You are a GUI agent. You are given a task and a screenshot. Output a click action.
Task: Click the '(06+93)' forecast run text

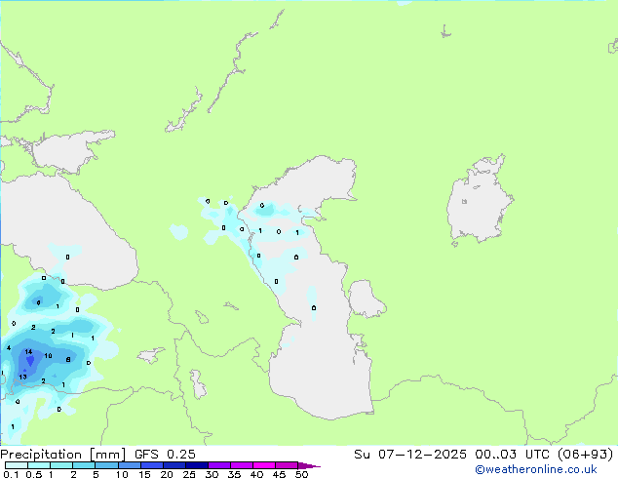tap(586, 455)
